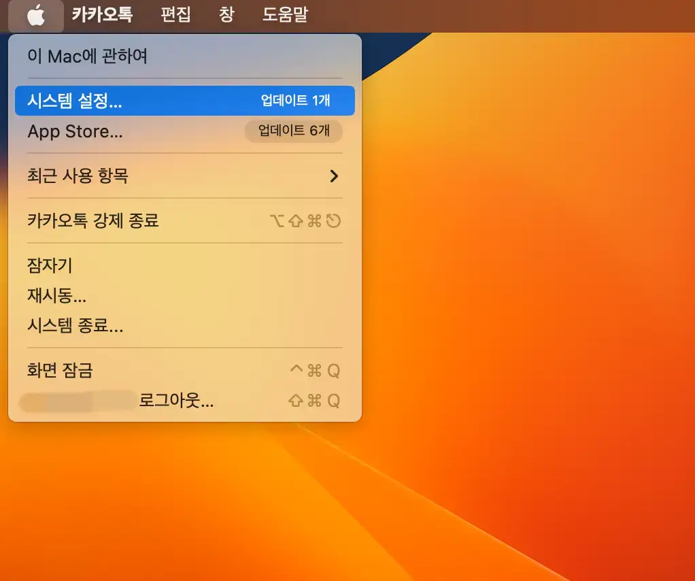Click the 업데이트 6개 badge
The height and width of the screenshot is (581, 695).
click(x=294, y=131)
